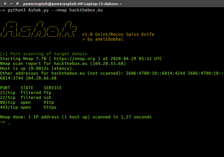Click the 80/tcp http row
The width and height of the screenshot is (224, 157).
click(x=27, y=103)
